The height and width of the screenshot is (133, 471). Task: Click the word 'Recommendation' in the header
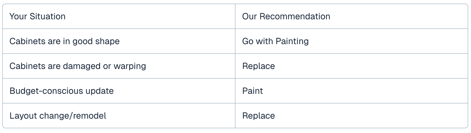coord(295,17)
